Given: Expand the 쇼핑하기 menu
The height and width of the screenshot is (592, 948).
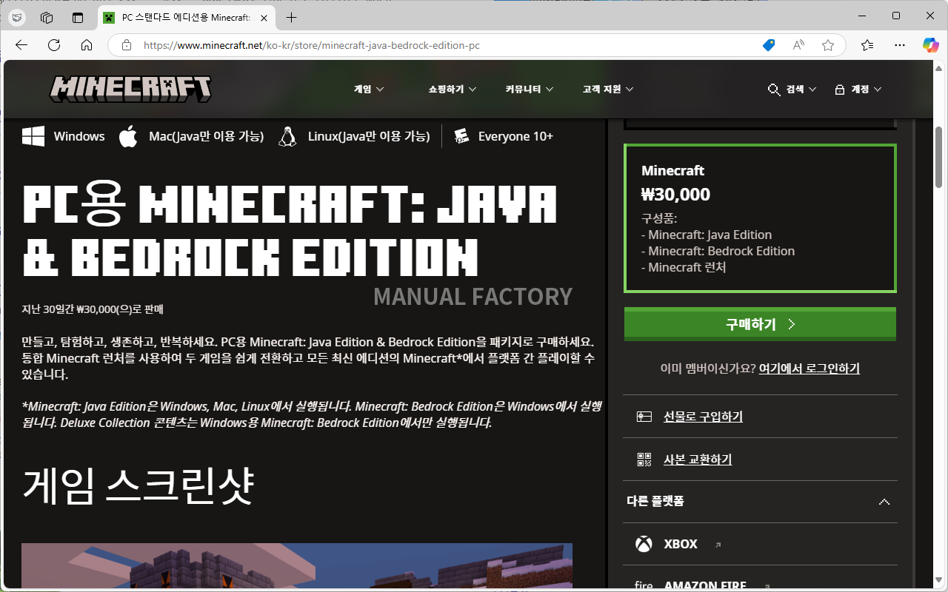Looking at the screenshot, I should coord(453,90).
